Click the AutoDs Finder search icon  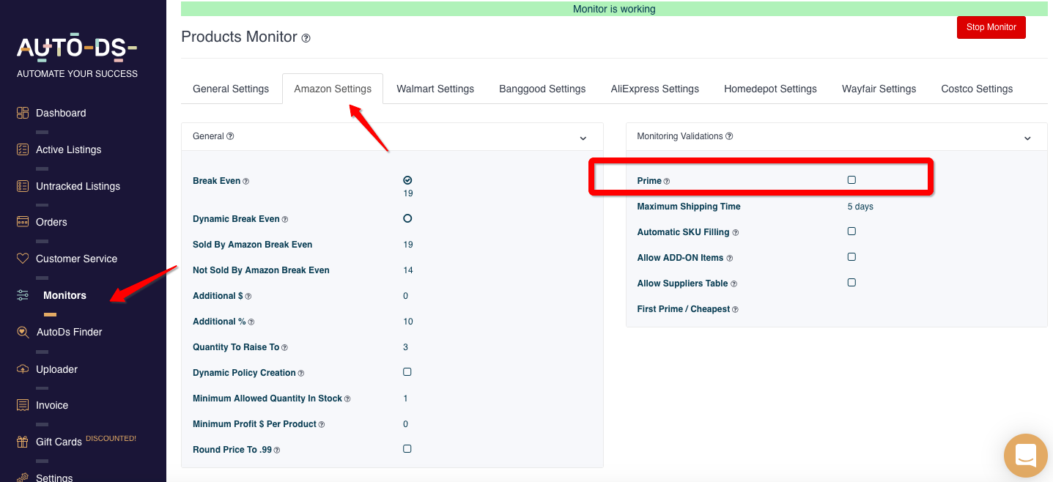23,332
